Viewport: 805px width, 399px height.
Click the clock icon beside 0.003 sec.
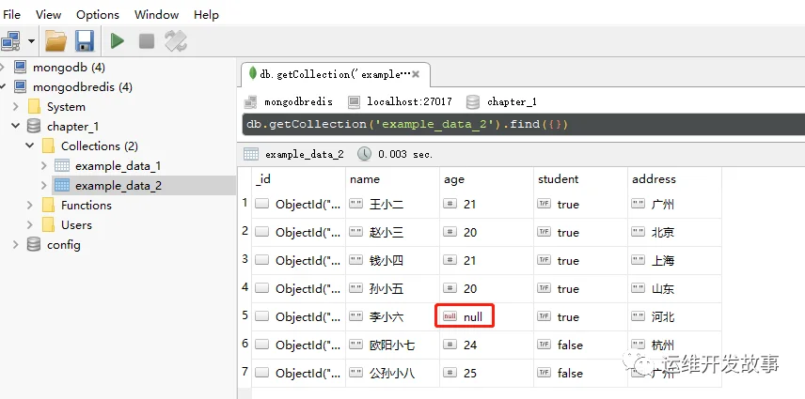(364, 154)
